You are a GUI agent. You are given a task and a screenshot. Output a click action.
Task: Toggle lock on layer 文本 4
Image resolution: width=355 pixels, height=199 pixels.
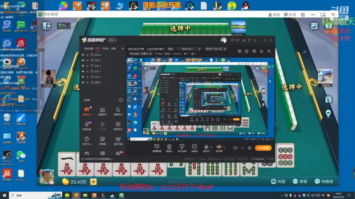(x=87, y=55)
